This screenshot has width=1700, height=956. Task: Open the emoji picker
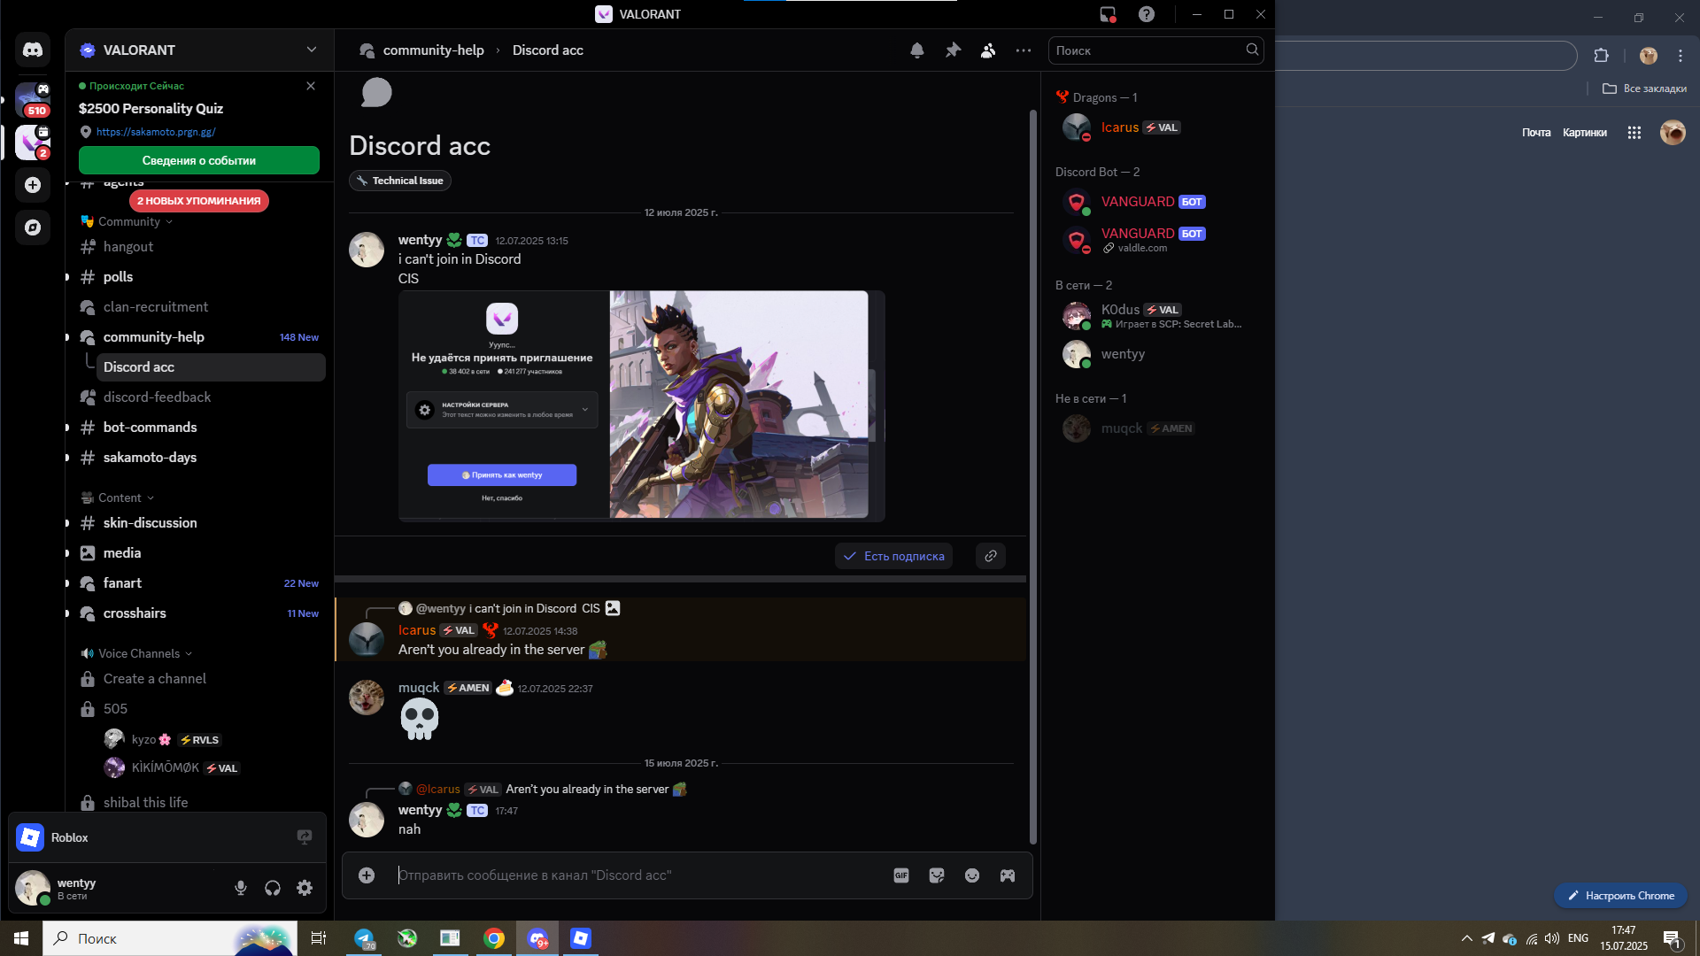[972, 875]
